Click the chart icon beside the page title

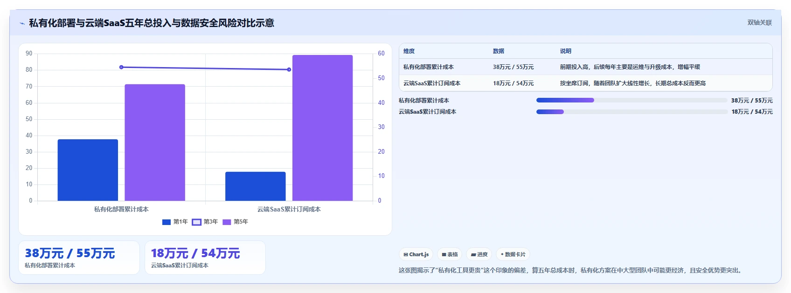(x=22, y=23)
